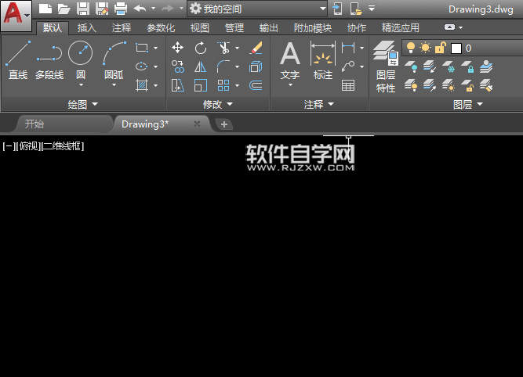This screenshot has height=377, width=523.
Task: Click the [俯视] viewport view control
Action: click(x=28, y=145)
